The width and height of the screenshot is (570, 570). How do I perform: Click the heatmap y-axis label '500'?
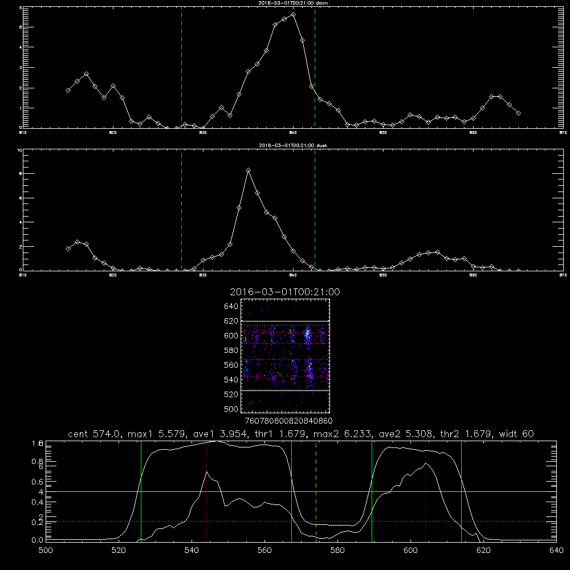pos(231,409)
